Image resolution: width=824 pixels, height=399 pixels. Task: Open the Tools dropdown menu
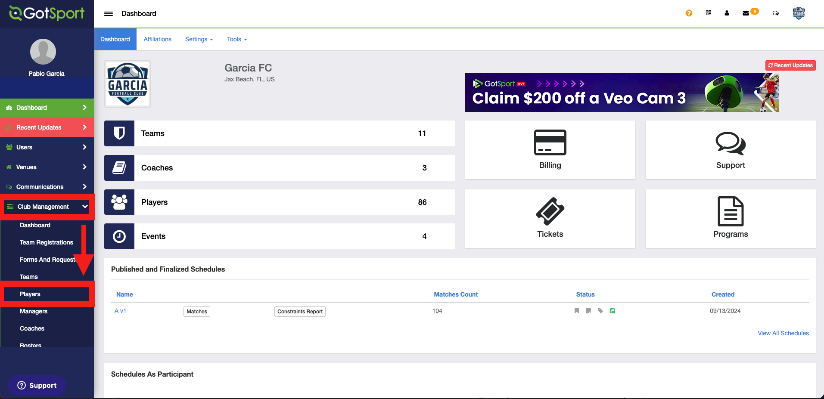pos(236,39)
